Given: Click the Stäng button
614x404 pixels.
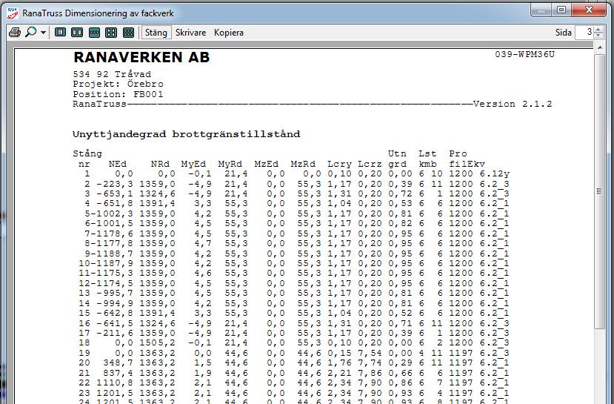Looking at the screenshot, I should 156,33.
